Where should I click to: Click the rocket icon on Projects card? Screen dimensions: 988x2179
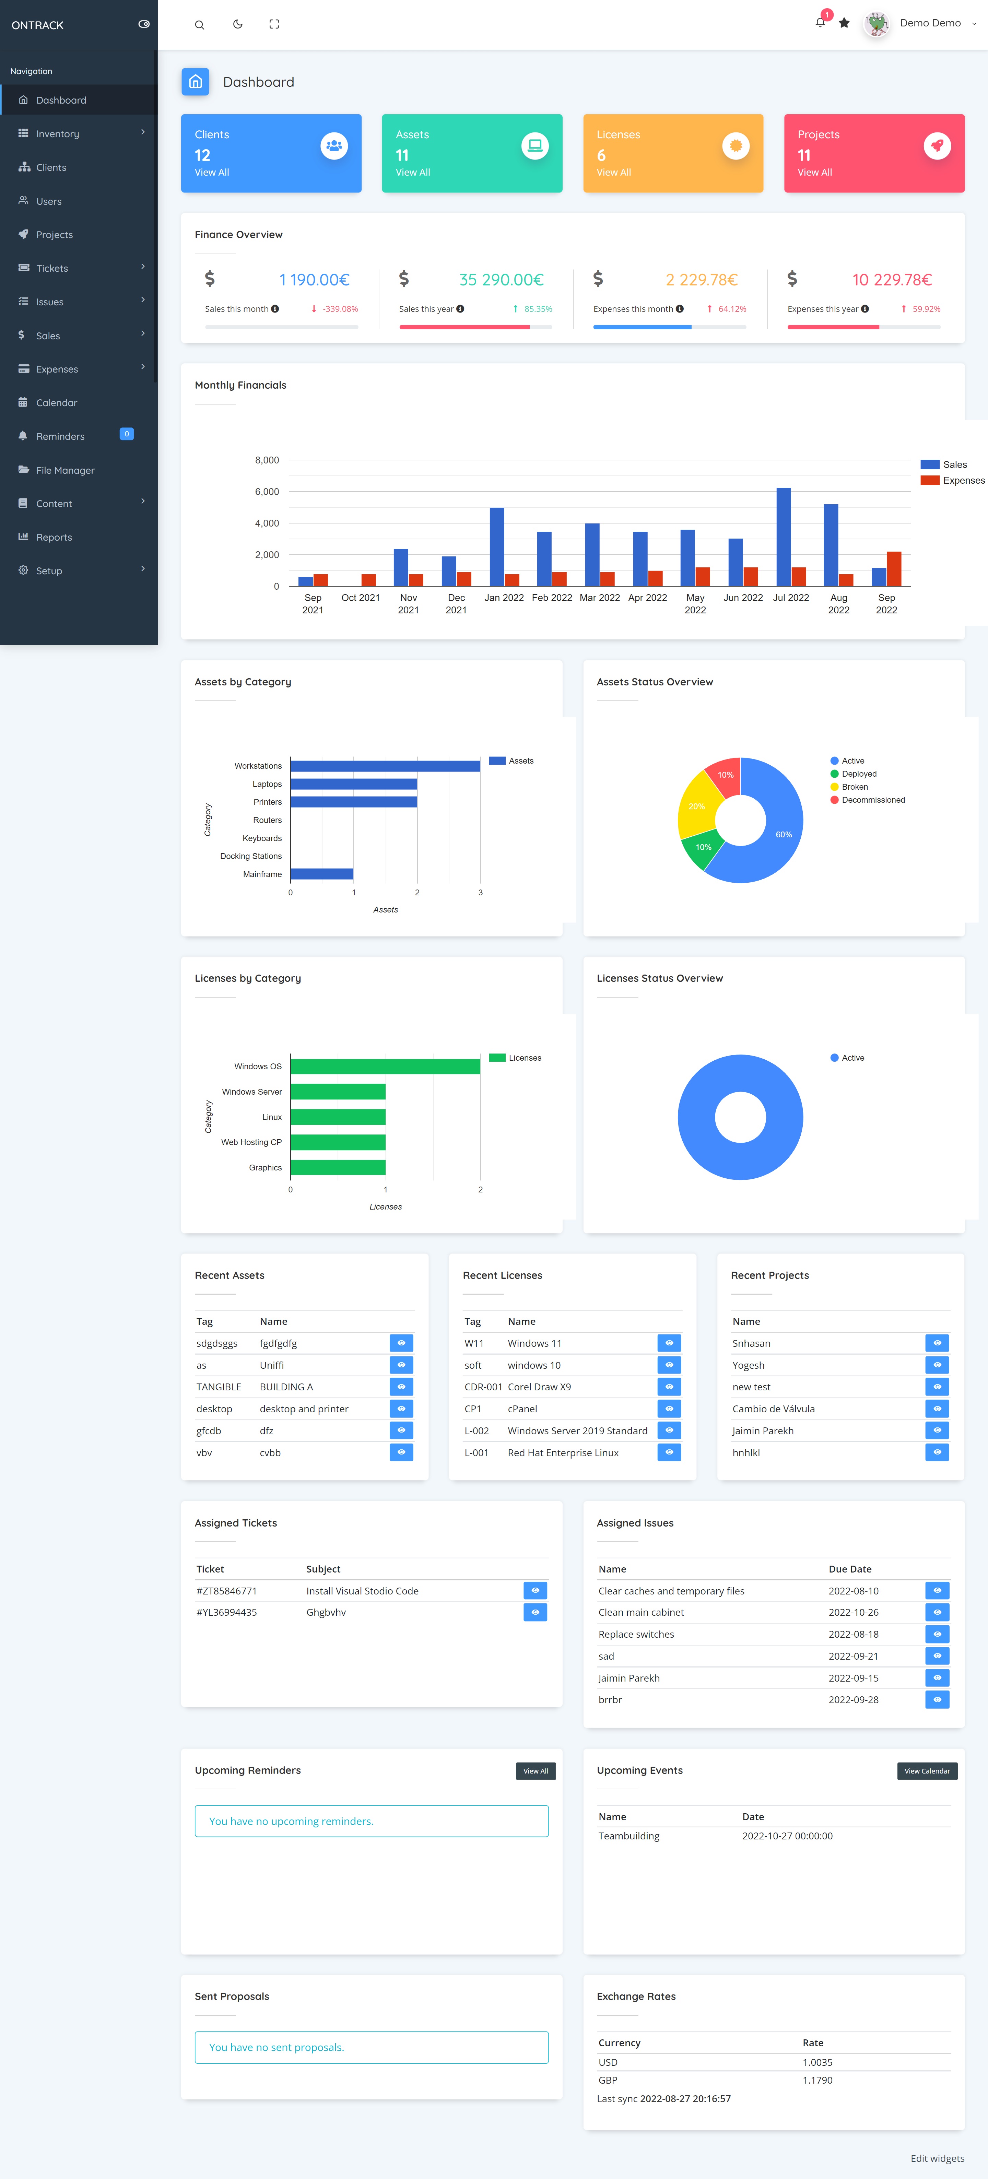[x=937, y=145]
